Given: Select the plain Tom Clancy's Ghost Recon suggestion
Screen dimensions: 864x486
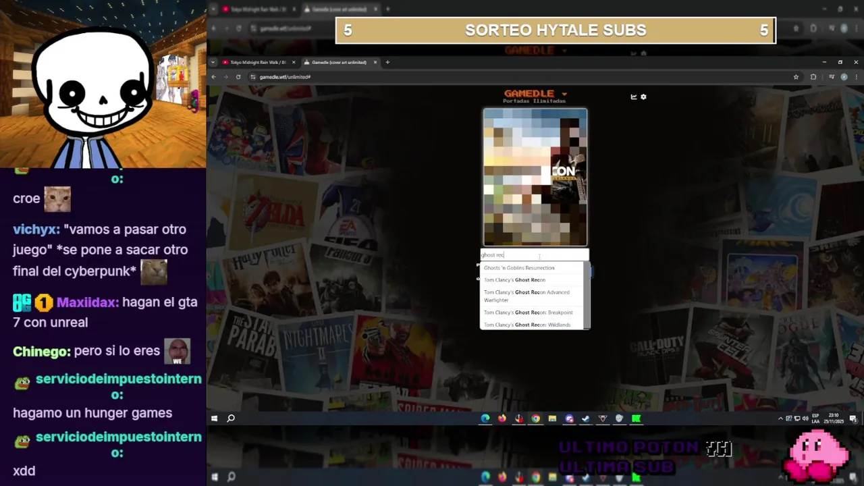Looking at the screenshot, I should coord(532,280).
